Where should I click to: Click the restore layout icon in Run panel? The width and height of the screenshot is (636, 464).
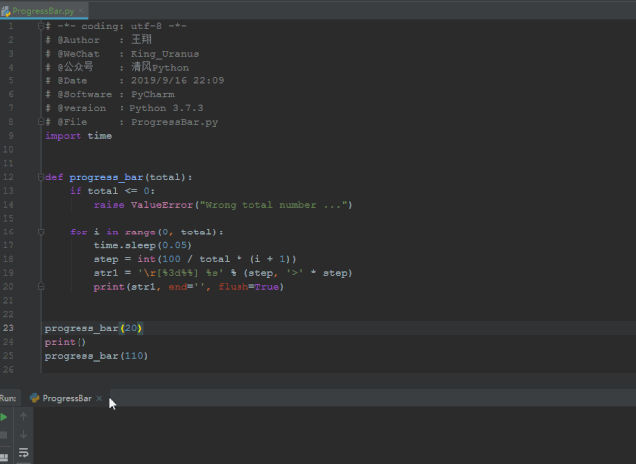4,457
